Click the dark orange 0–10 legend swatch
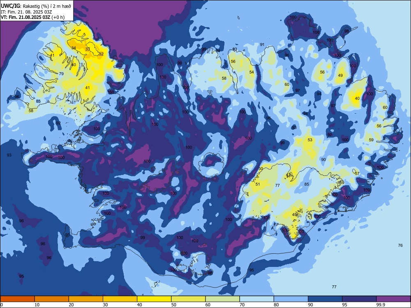The image size is (411, 308). tap(18, 299)
